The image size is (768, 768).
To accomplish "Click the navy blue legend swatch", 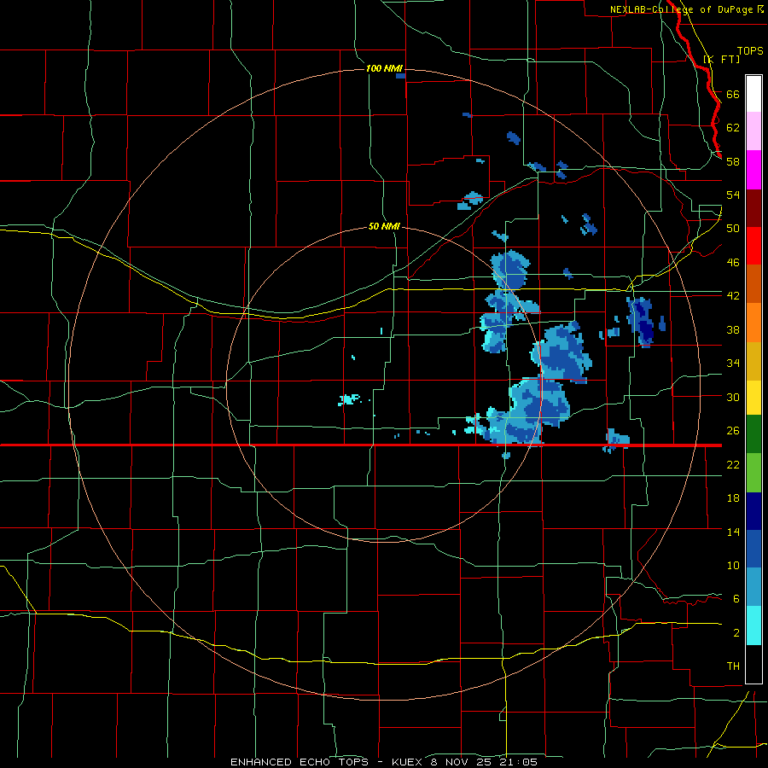I will (x=753, y=511).
